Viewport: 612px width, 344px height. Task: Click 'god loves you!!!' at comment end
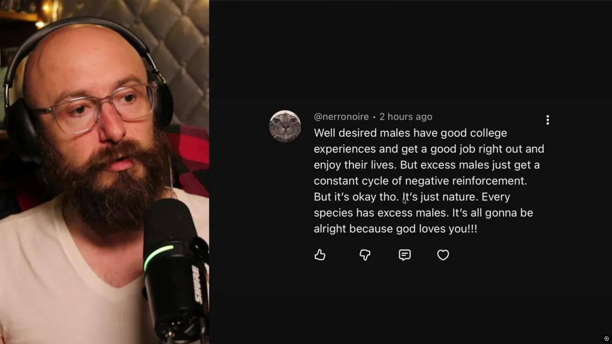pyautogui.click(x=437, y=229)
